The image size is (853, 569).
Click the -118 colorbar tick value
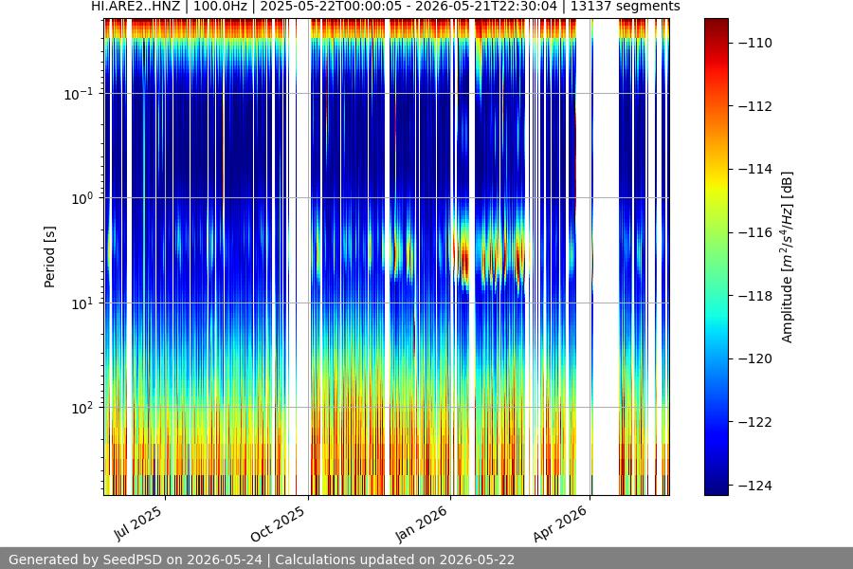(x=755, y=296)
